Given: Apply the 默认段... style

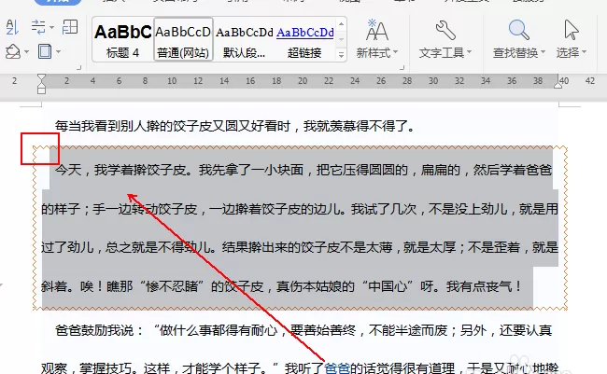Looking at the screenshot, I should 245,39.
